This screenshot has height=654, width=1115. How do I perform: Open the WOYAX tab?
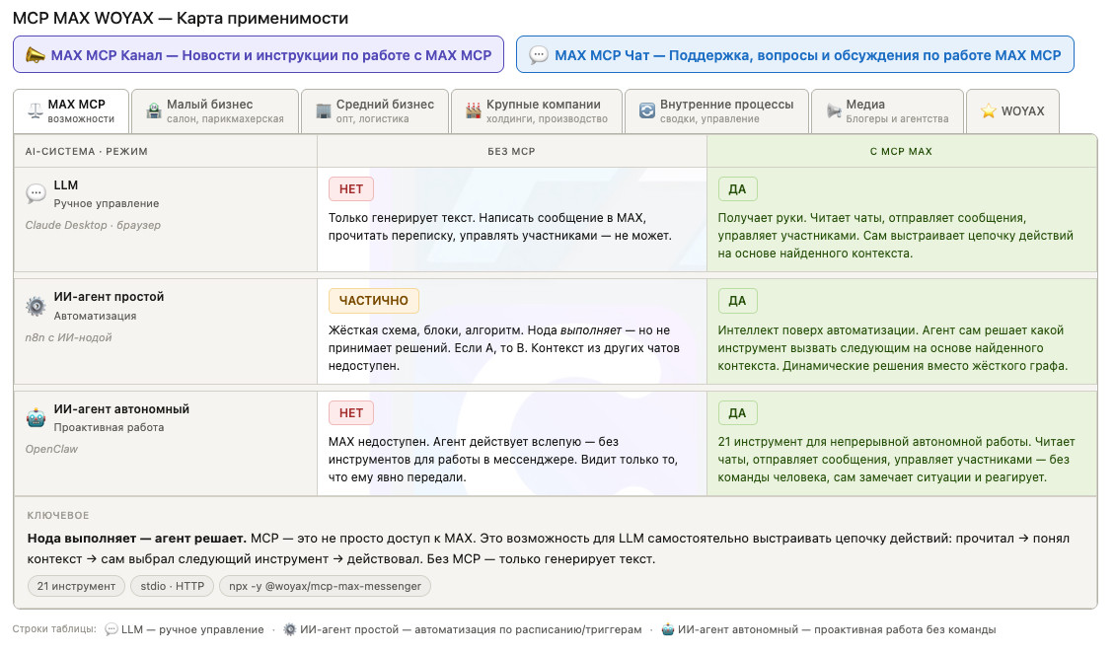click(x=1012, y=110)
